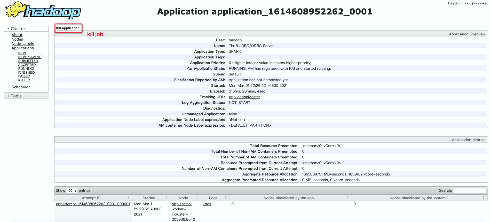Select the '<Not set>' node label expression
The width and height of the screenshot is (491, 222).
click(x=237, y=120)
